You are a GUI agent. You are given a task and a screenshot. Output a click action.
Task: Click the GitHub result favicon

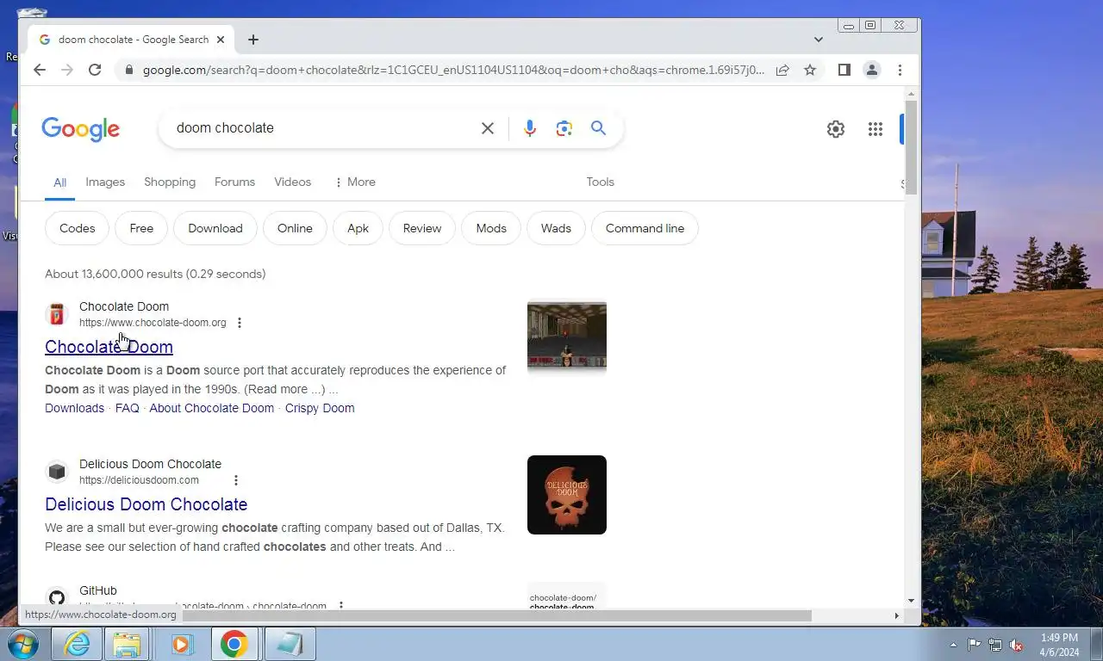click(57, 598)
